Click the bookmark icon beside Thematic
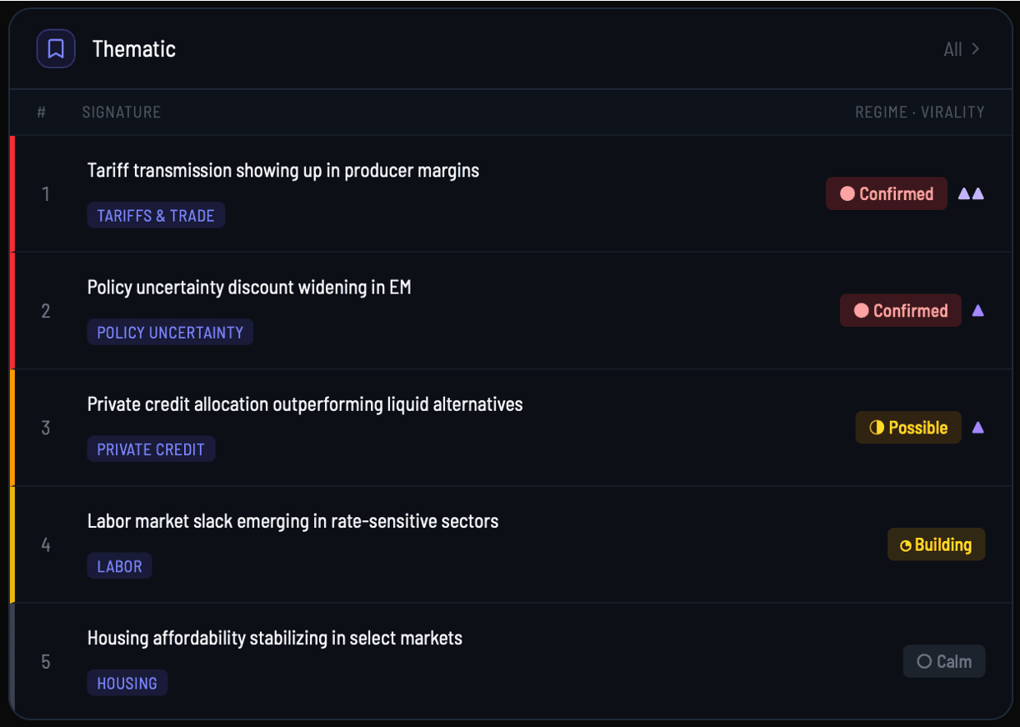 pos(56,48)
